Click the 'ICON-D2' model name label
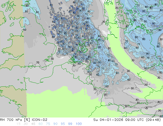The width and height of the screenshot is (163, 126). coord(40,120)
